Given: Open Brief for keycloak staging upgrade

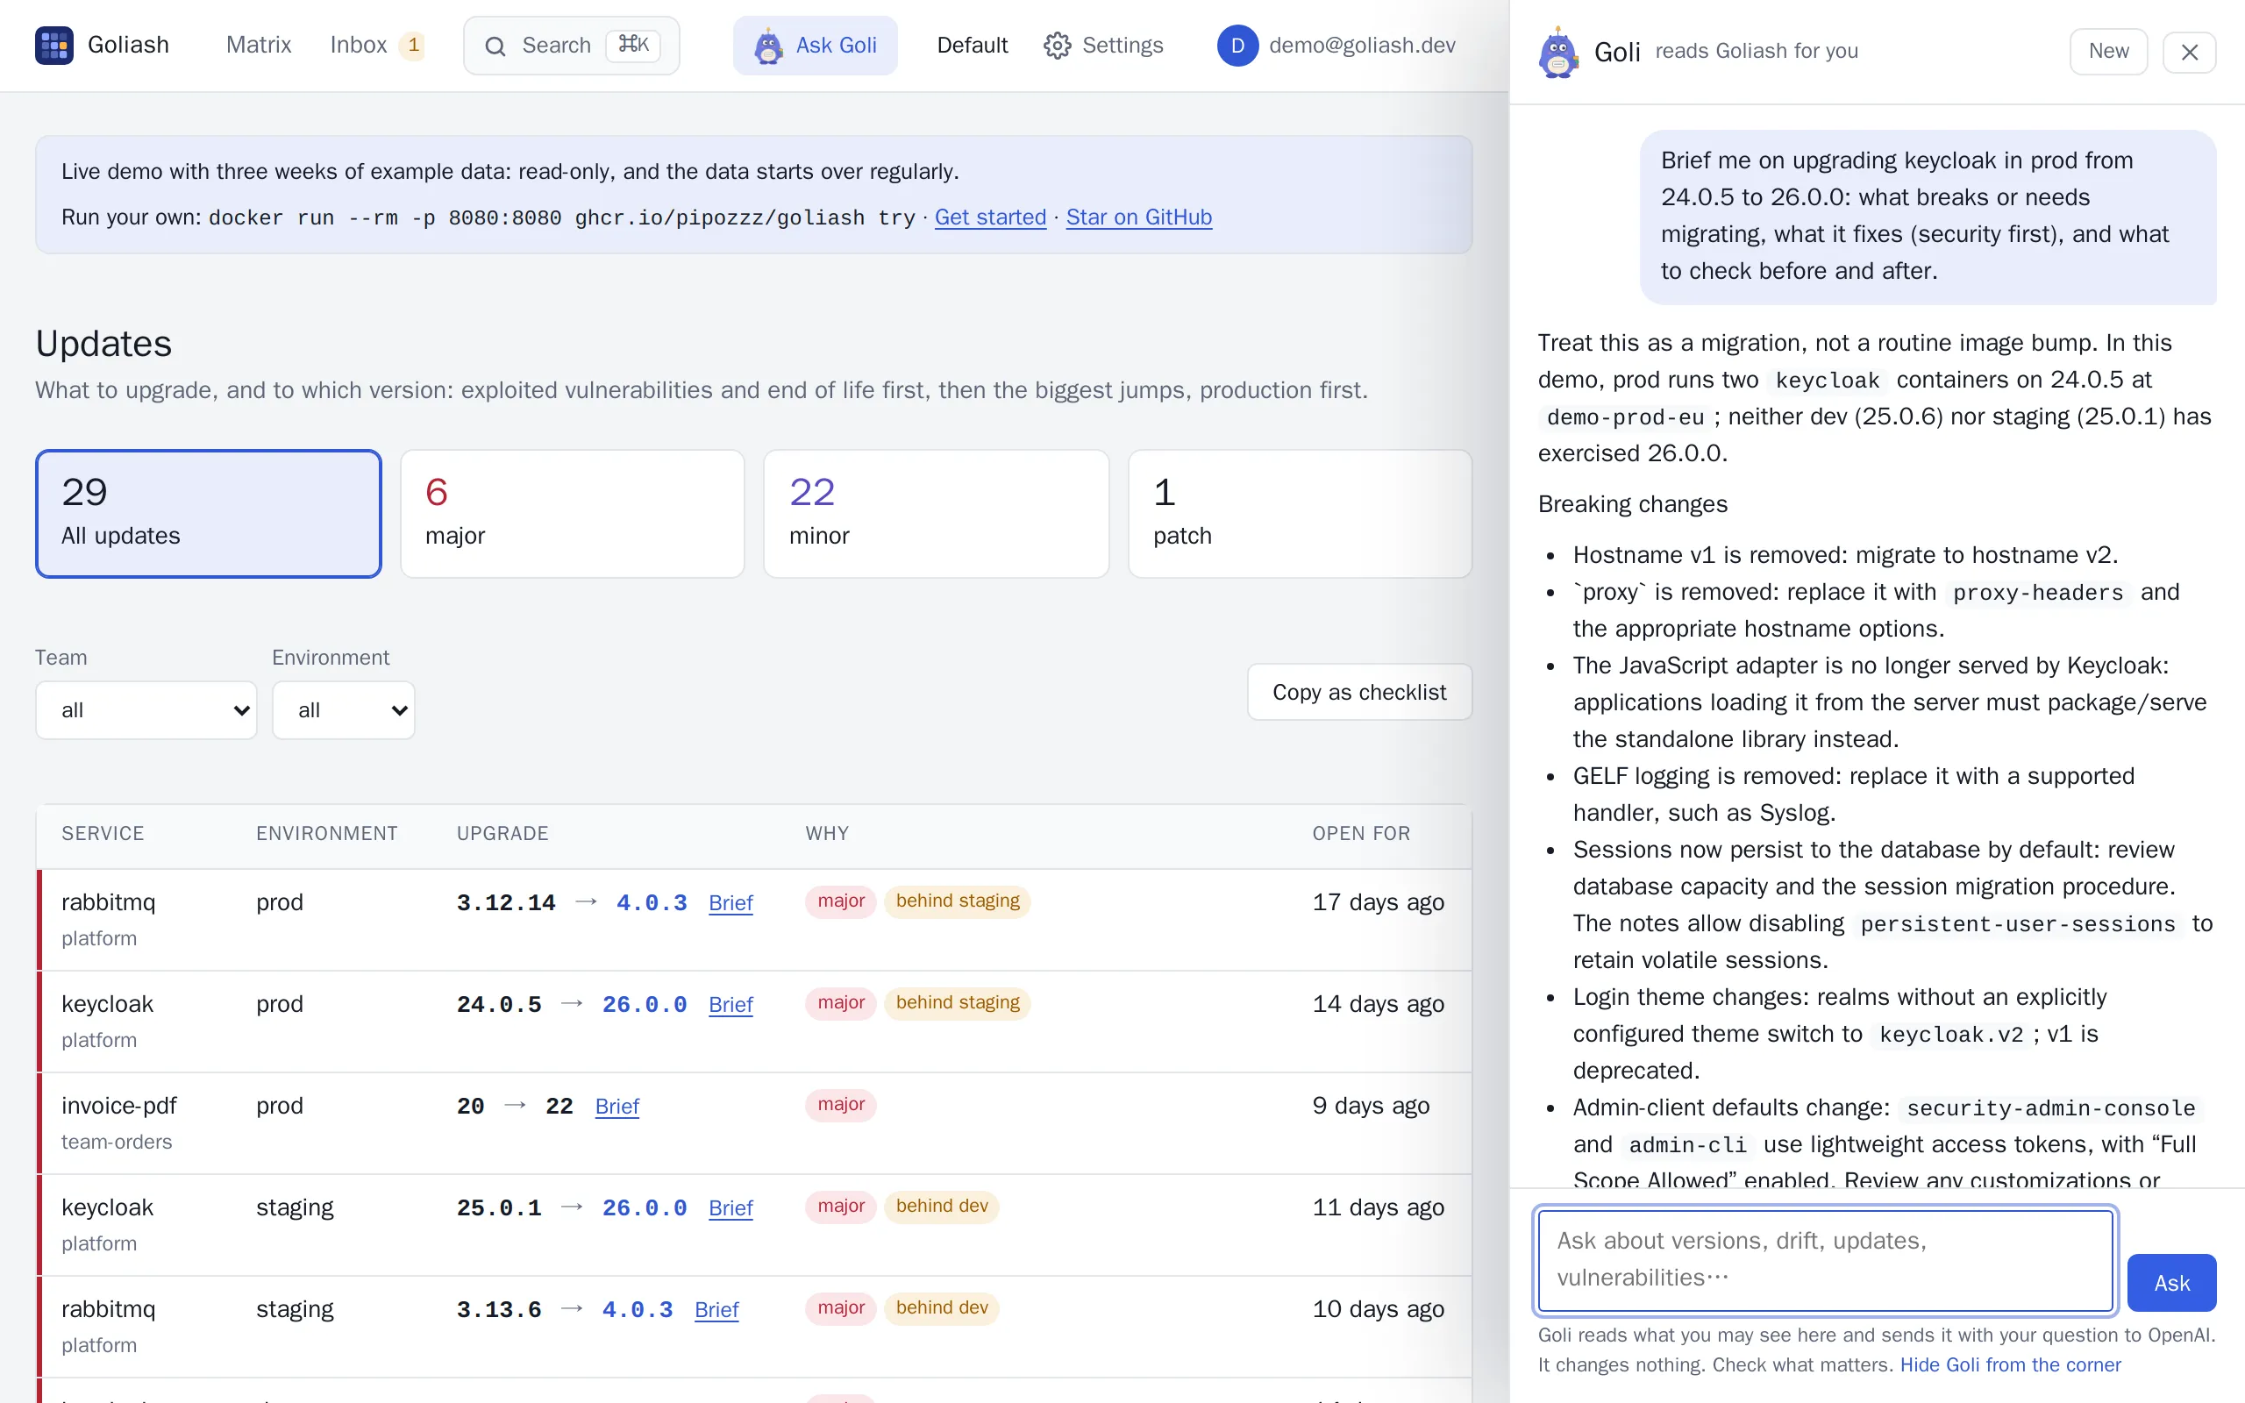Looking at the screenshot, I should click(x=731, y=1208).
